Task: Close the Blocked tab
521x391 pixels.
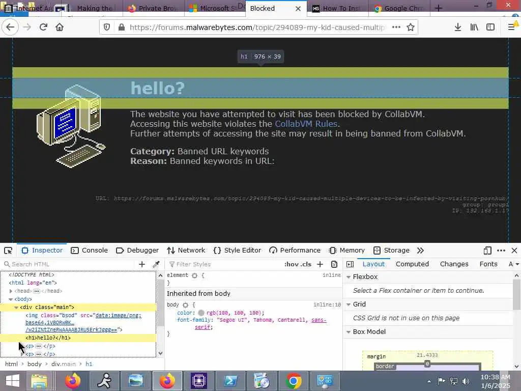Action: click(298, 9)
